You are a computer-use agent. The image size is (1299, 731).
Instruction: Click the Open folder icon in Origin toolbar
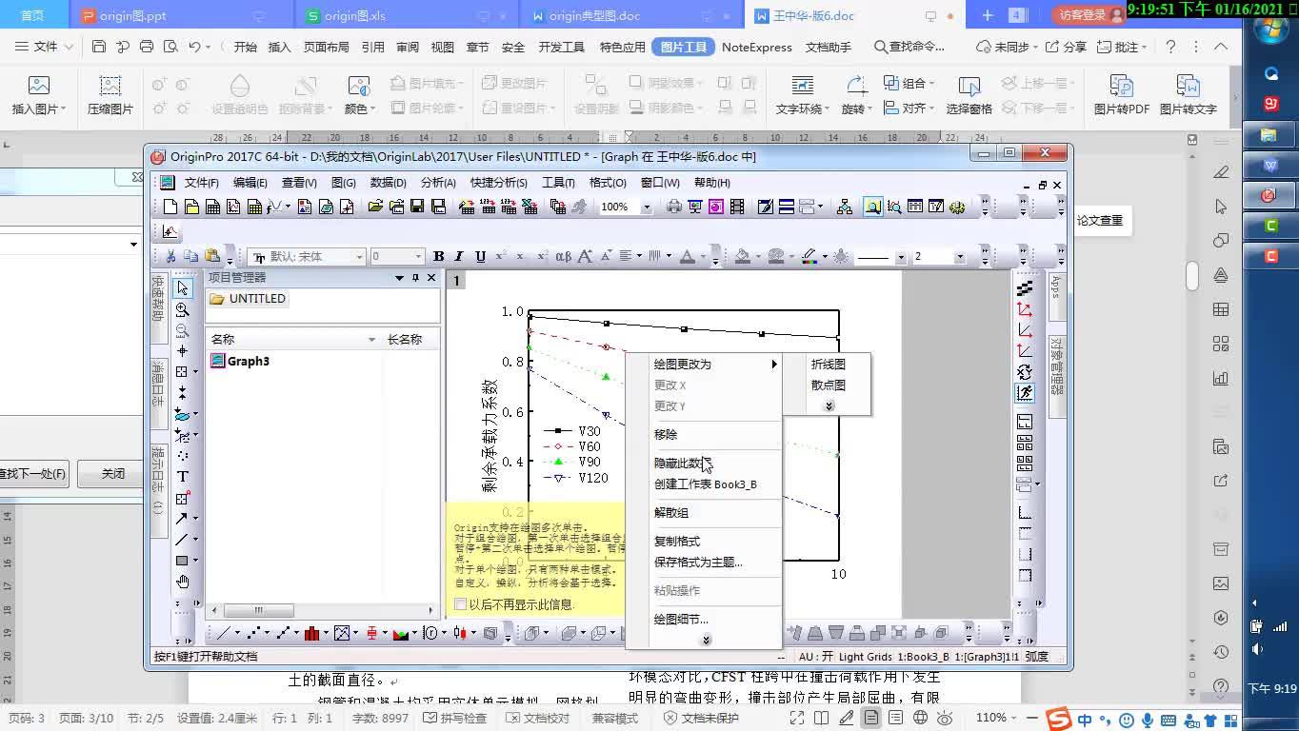pos(375,207)
